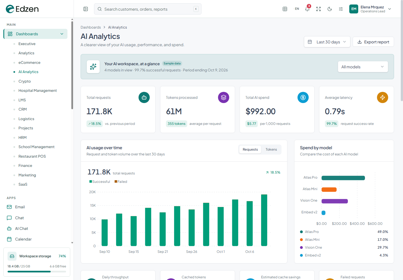Screen dimensions: 403x280
Task: Click the Dashboards breadcrumb link
Action: [x=91, y=27]
